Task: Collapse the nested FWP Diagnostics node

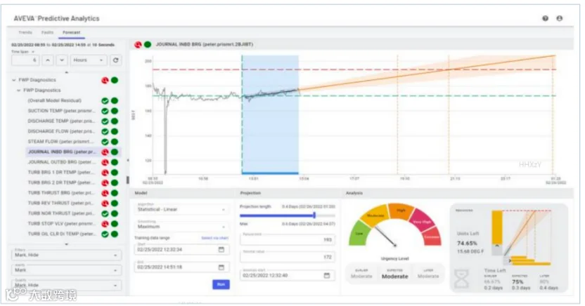Action: (x=19, y=91)
